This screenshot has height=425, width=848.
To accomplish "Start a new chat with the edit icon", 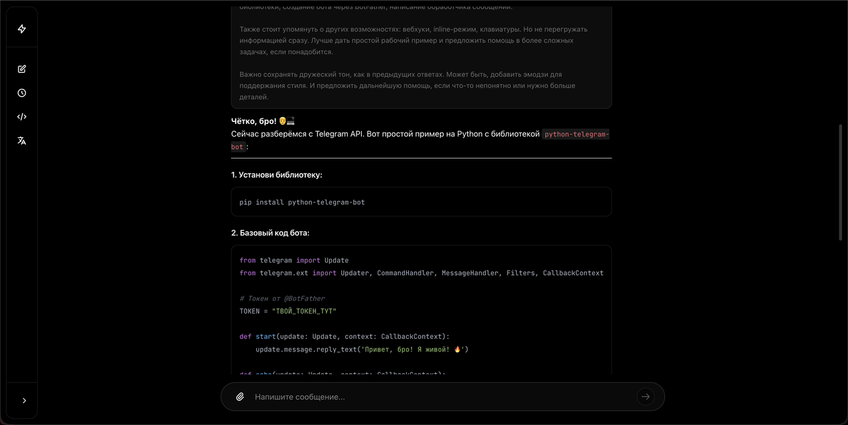I will point(22,69).
